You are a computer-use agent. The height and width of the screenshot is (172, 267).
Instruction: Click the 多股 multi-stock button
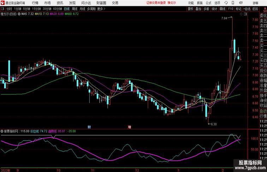tap(206, 9)
